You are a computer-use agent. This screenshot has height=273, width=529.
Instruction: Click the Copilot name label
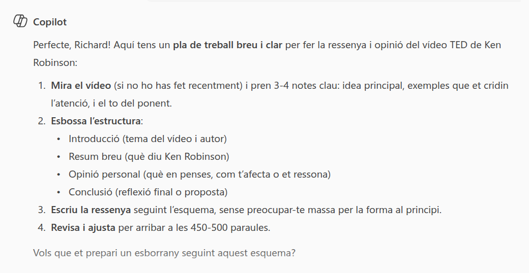point(50,22)
